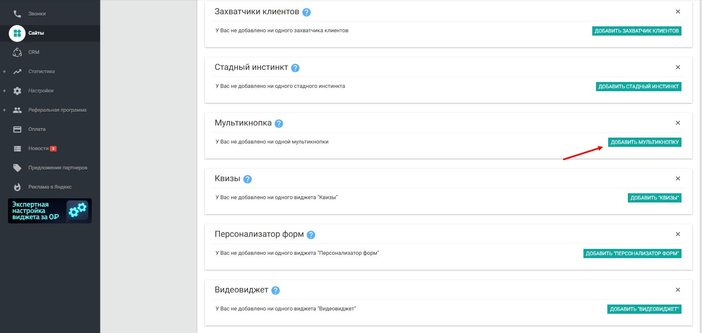Click the tag icon for Предложения партнеров
The width and height of the screenshot is (702, 333).
pos(17,168)
